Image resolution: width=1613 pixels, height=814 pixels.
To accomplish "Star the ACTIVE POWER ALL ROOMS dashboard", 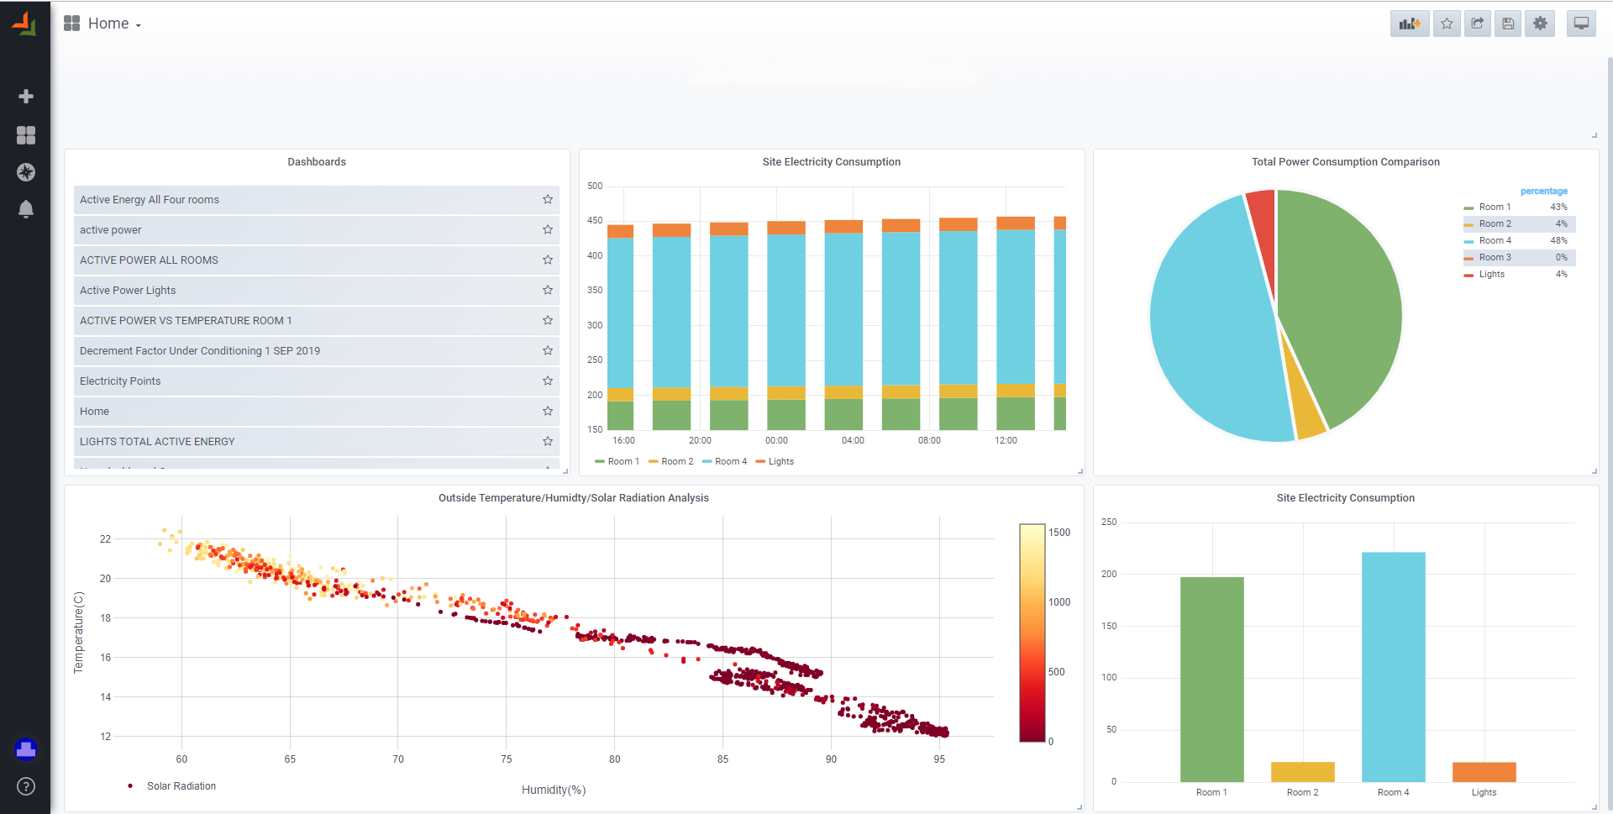I will click(x=548, y=260).
